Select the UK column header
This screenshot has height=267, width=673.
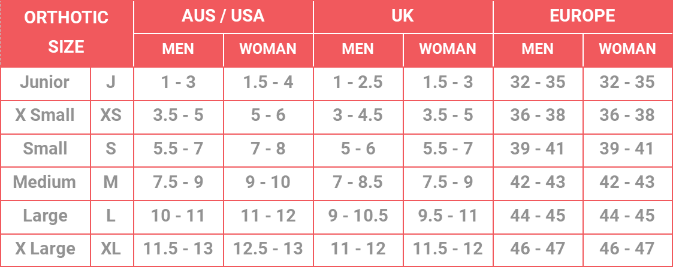[403, 16]
